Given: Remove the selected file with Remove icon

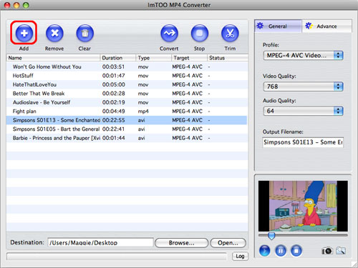Looking at the screenshot, I should tap(54, 33).
